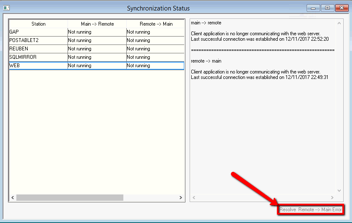The width and height of the screenshot is (352, 223).
Task: Click the Main --> Remote column header
Action: tap(97, 24)
